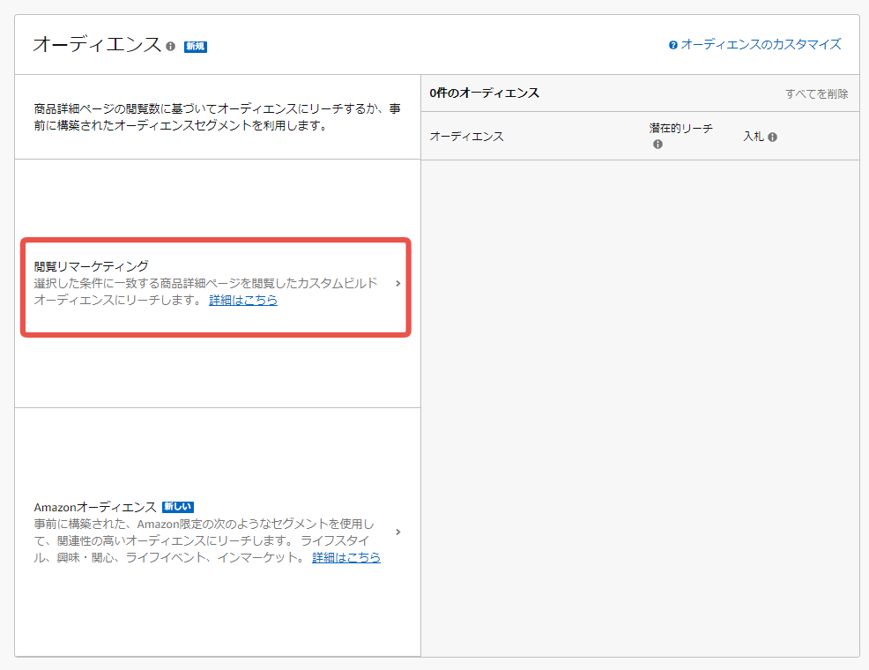869x670 pixels.
Task: Click the 新規 badge next to the title
Action: click(195, 47)
